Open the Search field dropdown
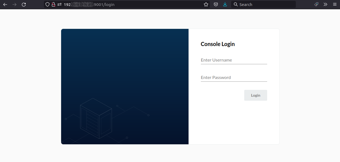The image size is (340, 162). (x=263, y=4)
